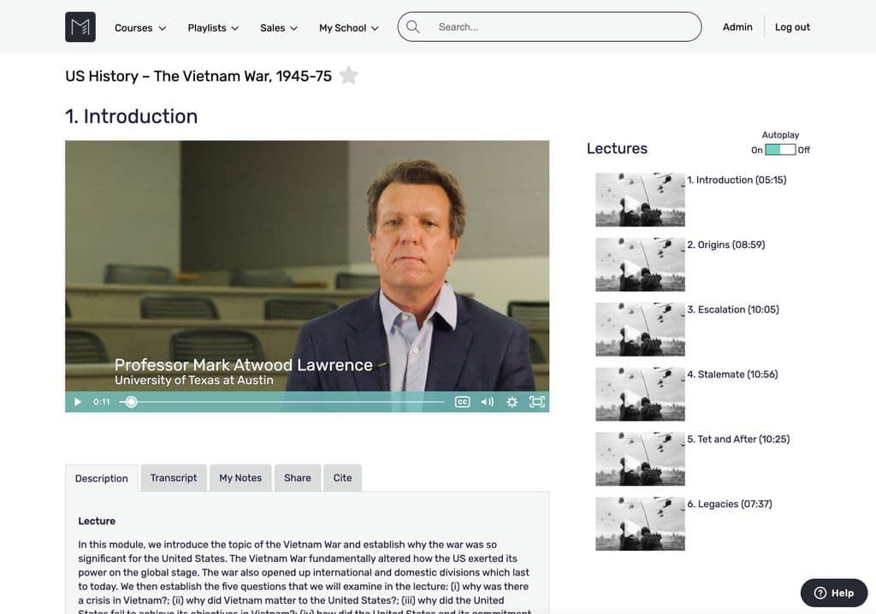
Task: Open the My Notes tab
Action: click(240, 478)
